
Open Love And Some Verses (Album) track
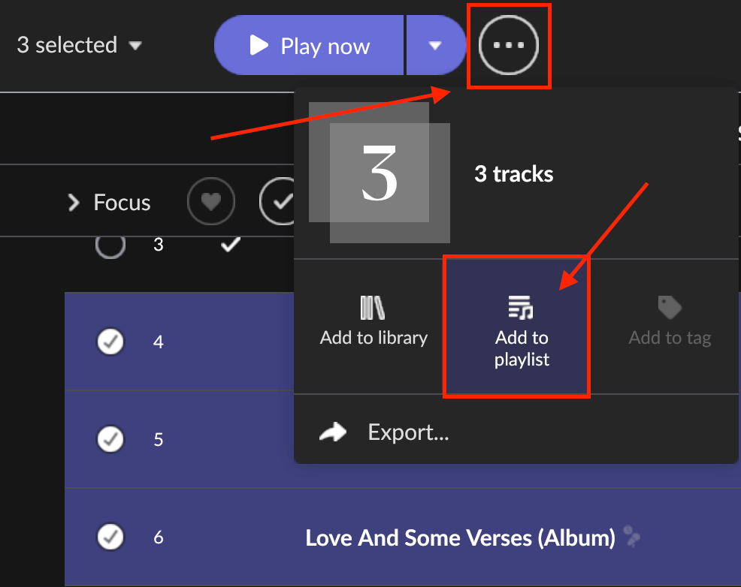point(460,537)
